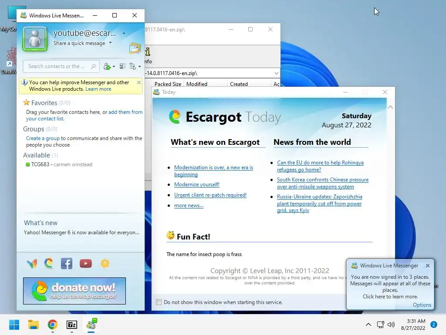This screenshot has width=446, height=335.
Task: Open the add contact dropdown arrow
Action: point(114,66)
